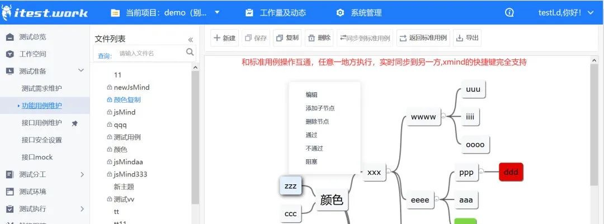Click the 保存 toolbar button
The width and height of the screenshot is (604, 224).
pos(256,38)
